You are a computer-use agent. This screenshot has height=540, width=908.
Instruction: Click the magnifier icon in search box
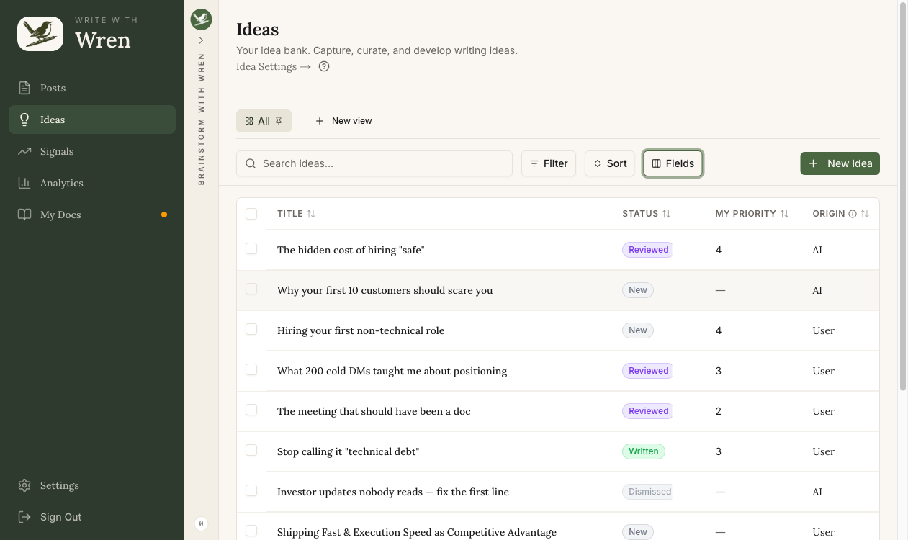coord(251,163)
